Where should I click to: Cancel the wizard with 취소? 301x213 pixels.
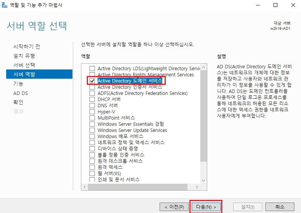(280, 207)
